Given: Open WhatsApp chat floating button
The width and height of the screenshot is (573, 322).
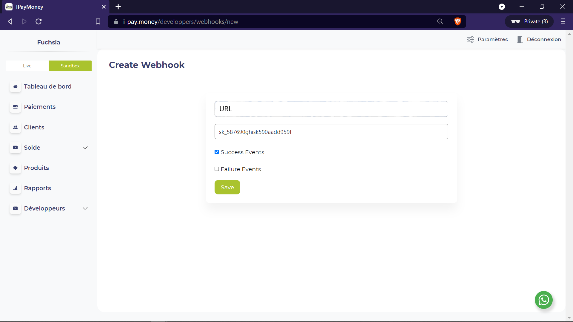Looking at the screenshot, I should click(543, 300).
